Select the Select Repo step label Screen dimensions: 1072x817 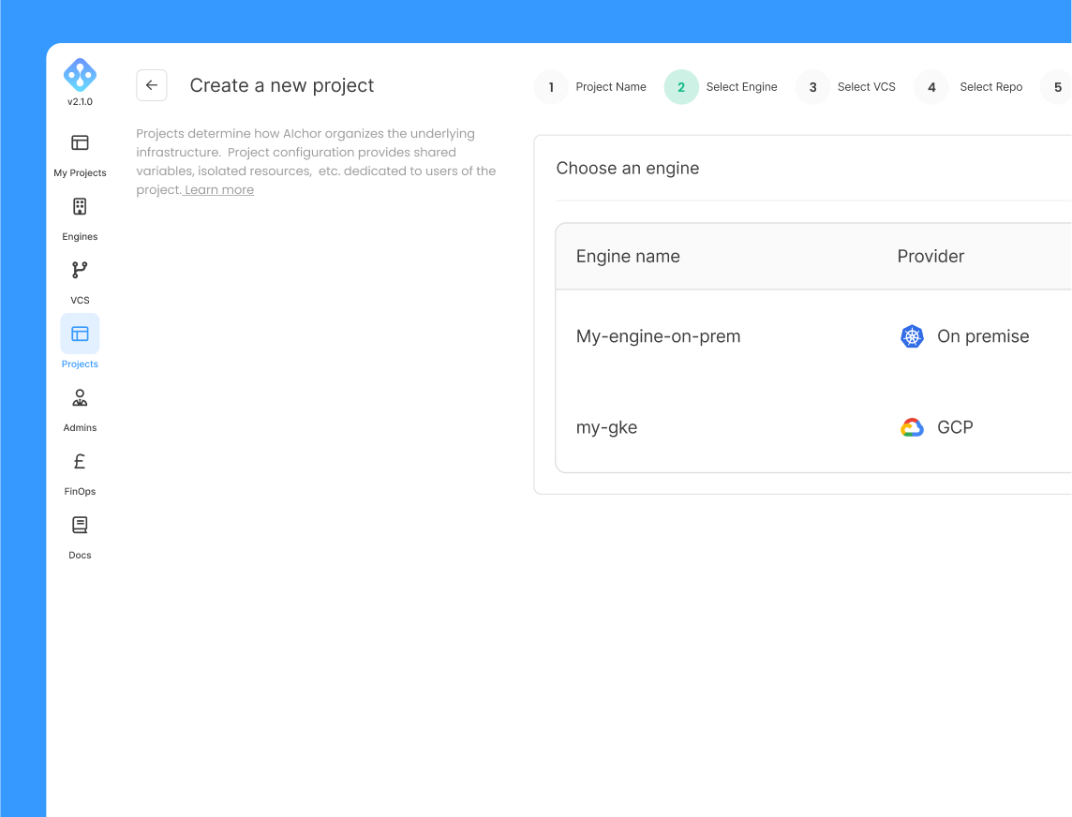(990, 87)
